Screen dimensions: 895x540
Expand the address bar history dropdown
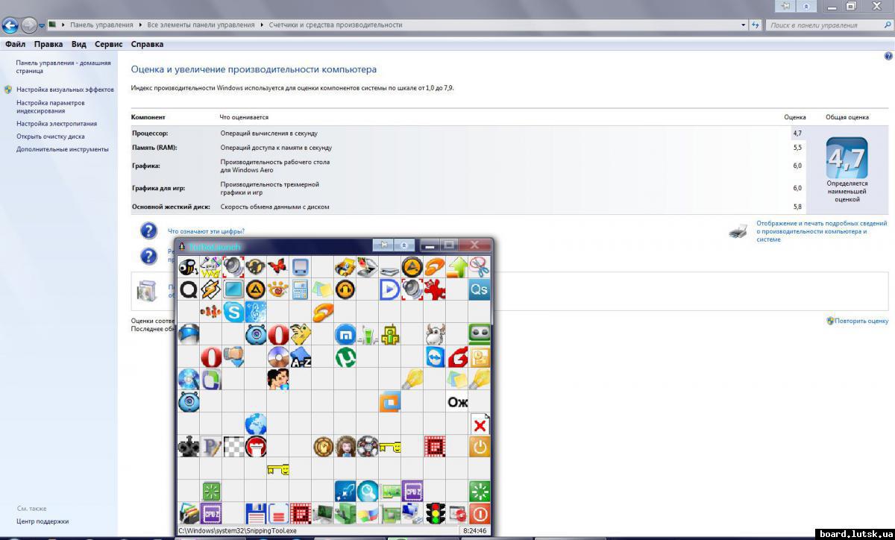pos(744,25)
